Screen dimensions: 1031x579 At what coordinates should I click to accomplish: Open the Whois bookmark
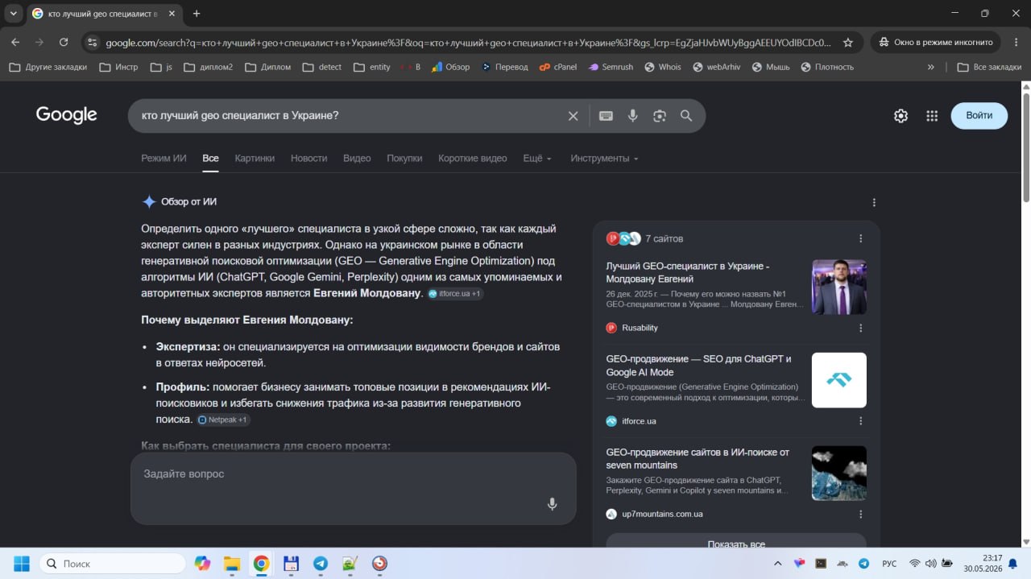pos(663,67)
